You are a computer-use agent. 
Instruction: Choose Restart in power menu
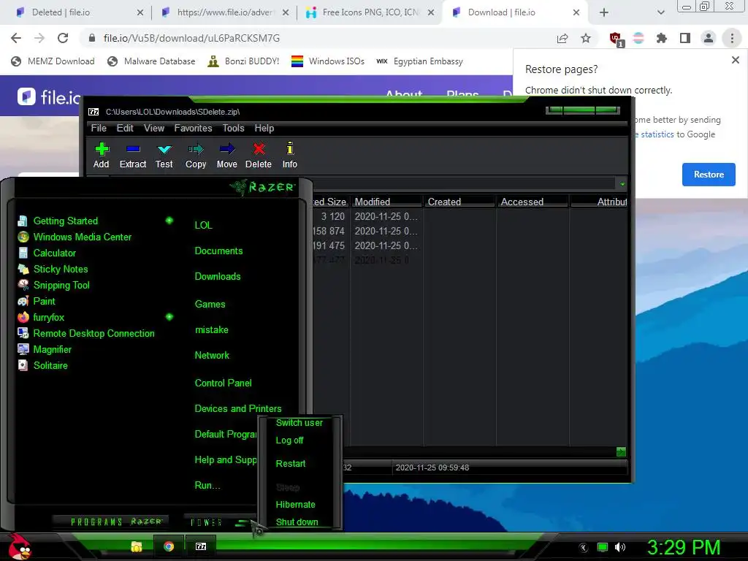tap(291, 464)
